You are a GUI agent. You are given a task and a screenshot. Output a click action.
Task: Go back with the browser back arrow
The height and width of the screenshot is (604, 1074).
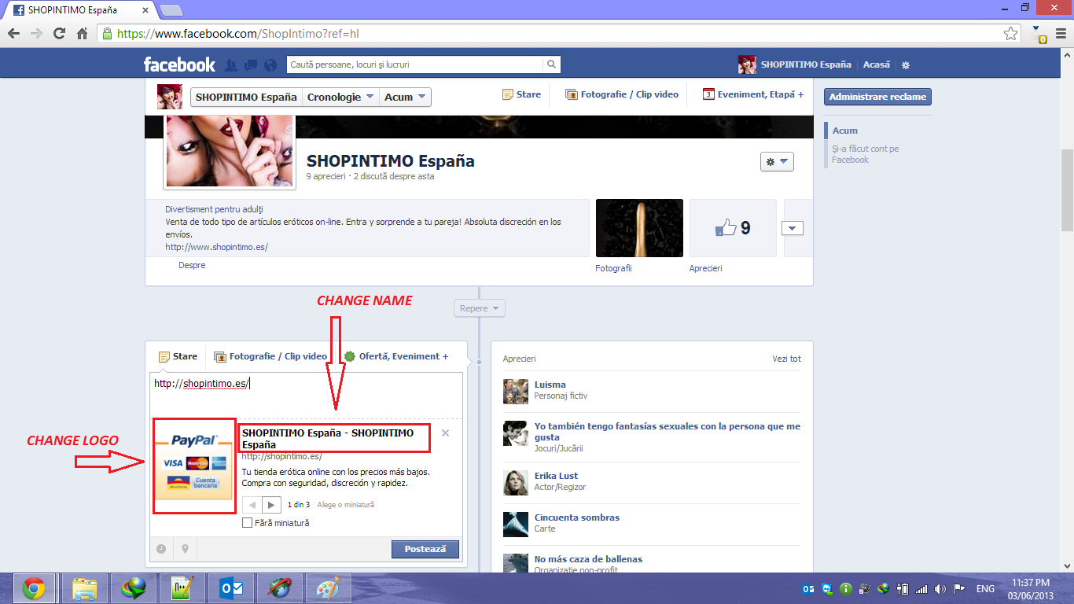click(13, 34)
